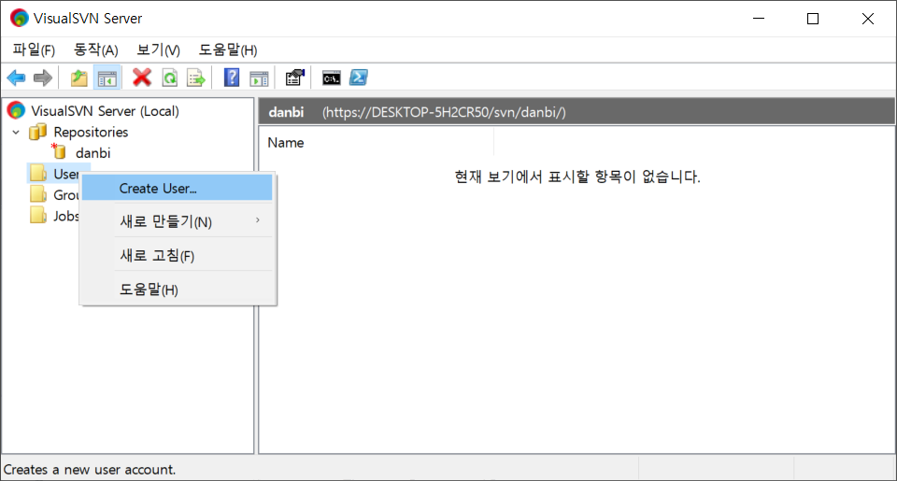Click the Back arrow toolbar icon

pyautogui.click(x=16, y=78)
